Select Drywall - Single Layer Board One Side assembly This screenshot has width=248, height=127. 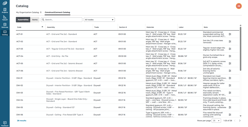[67, 100]
